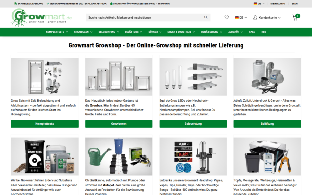Click text starting 'Wir bei Growmart führen'

click(x=44, y=187)
